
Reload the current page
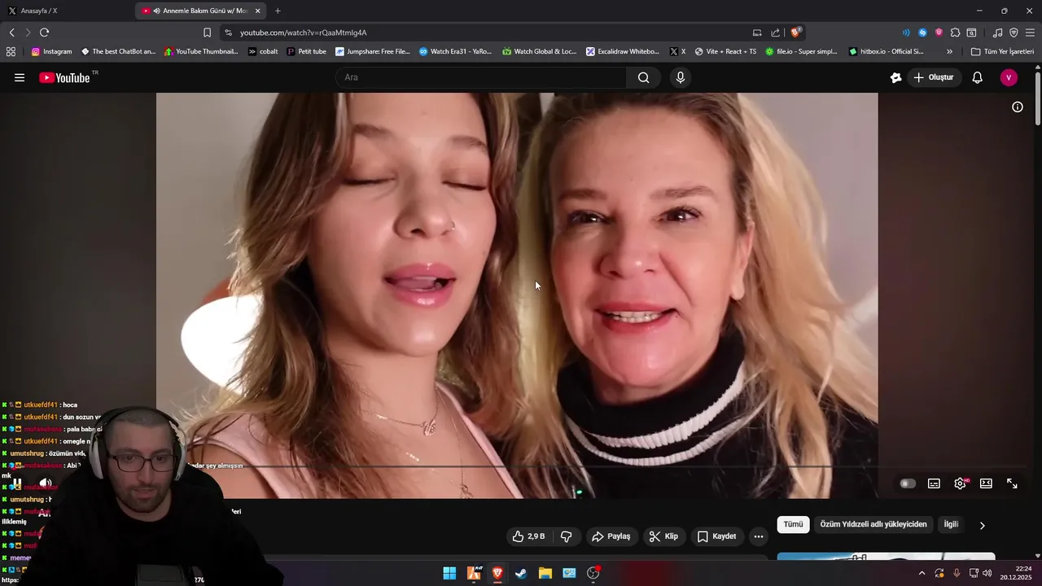click(x=44, y=33)
